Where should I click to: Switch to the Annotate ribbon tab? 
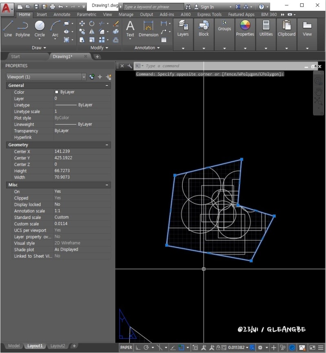click(62, 14)
